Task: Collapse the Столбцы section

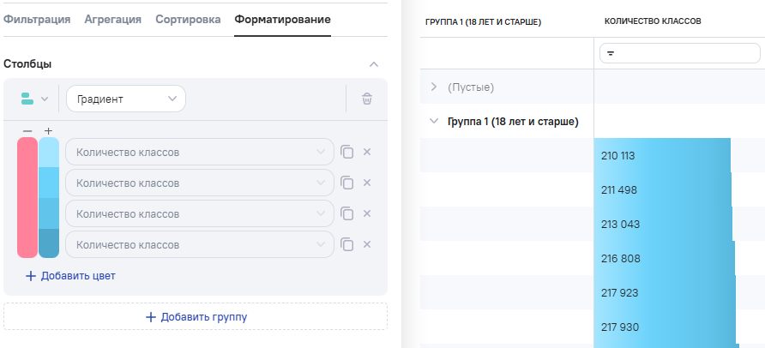Action: [x=373, y=64]
